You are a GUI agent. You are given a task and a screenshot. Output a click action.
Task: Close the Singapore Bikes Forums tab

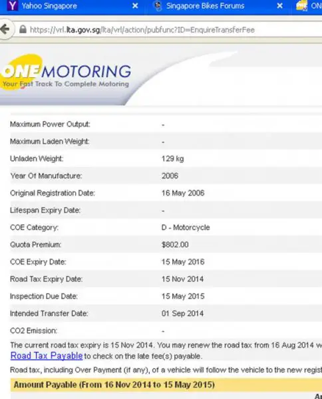(279, 5)
